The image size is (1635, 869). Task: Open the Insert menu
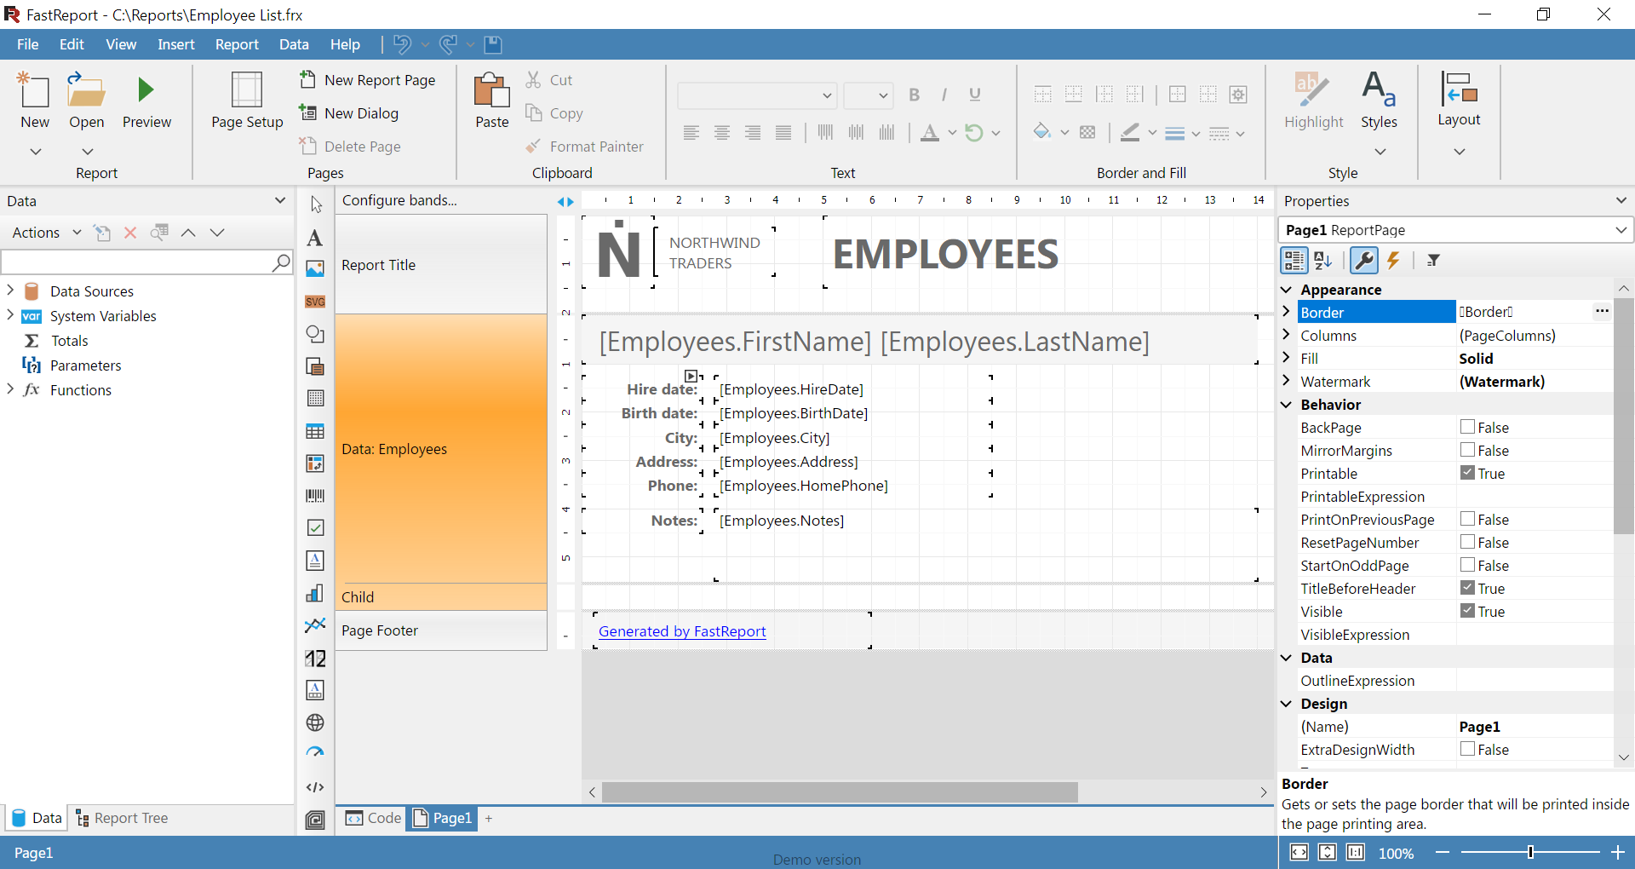[x=175, y=44]
